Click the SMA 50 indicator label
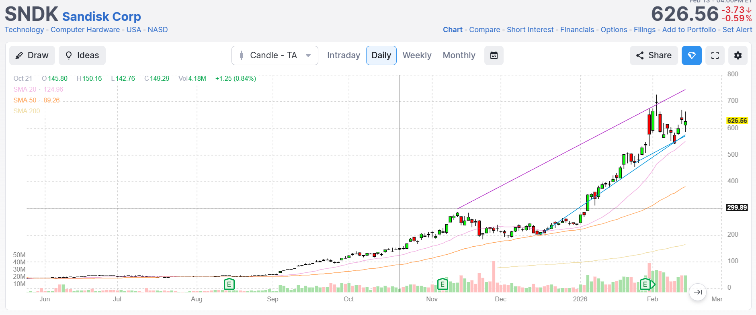Screen dimensions: 756x315 pos(25,100)
